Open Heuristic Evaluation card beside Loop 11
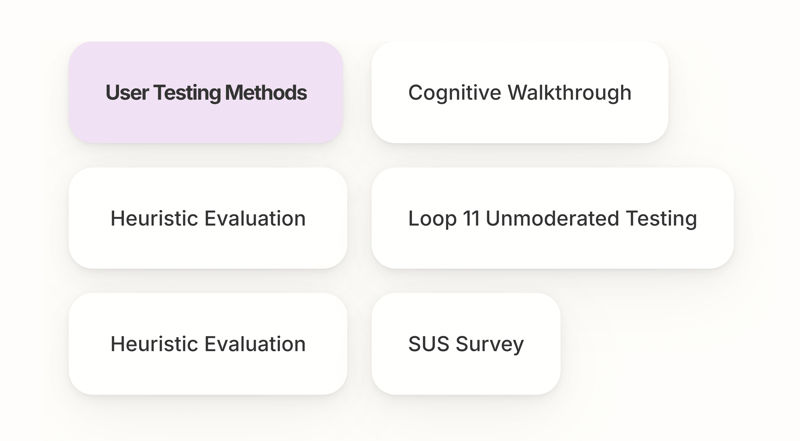The width and height of the screenshot is (800, 441). pyautogui.click(x=208, y=218)
